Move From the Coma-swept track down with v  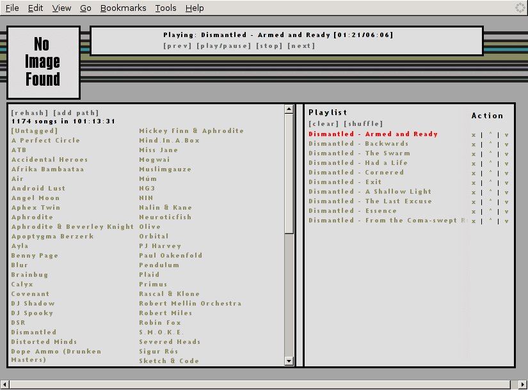point(506,221)
